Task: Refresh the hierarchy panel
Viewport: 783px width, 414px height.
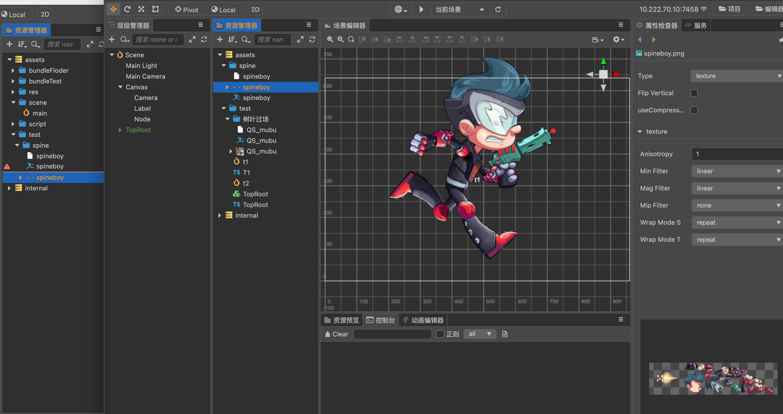Action: (x=204, y=39)
